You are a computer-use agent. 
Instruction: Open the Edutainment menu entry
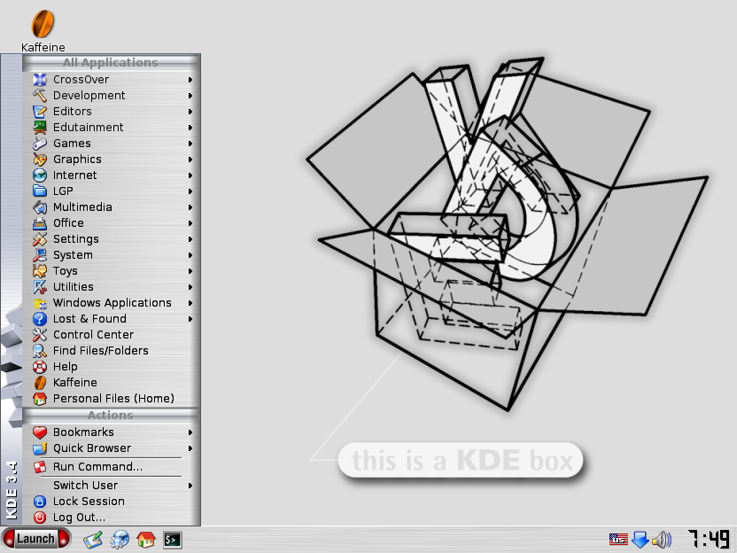[x=112, y=128]
